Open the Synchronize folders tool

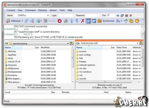coord(106,21)
